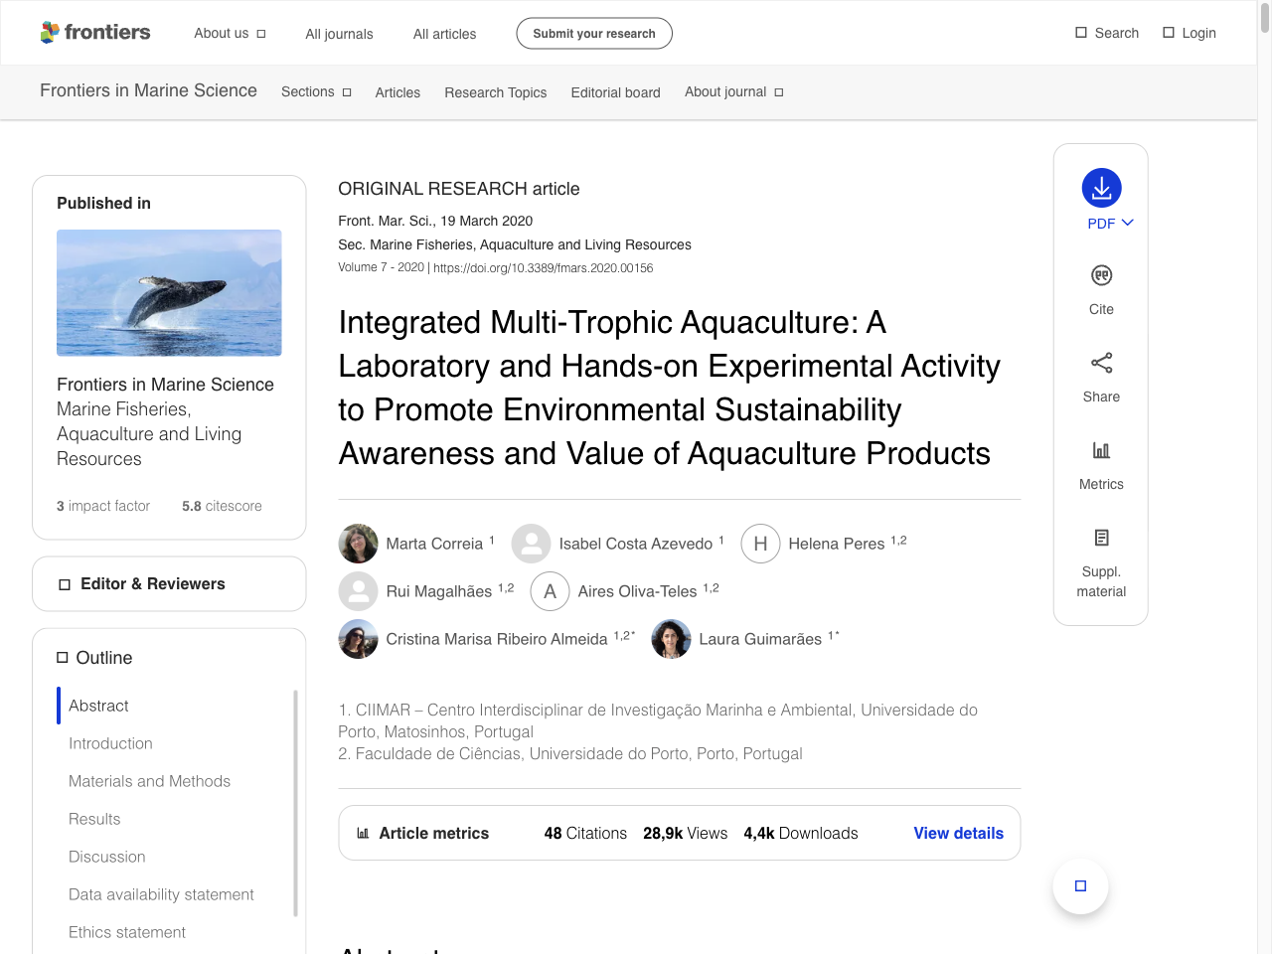Screen dimensions: 1272x954
Task: Click the Frontiers logo
Action: (x=95, y=33)
